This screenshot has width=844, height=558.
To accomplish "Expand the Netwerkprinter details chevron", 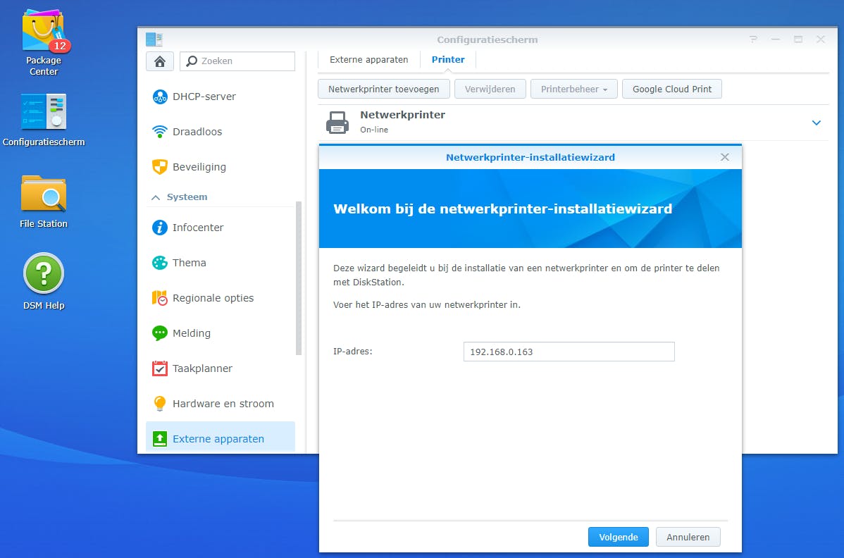I will 816,123.
